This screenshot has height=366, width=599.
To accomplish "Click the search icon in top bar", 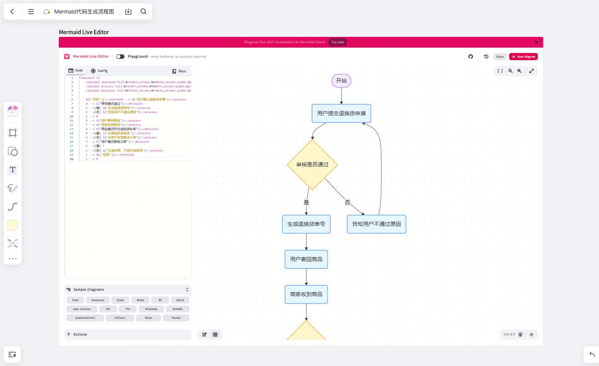I will click(x=143, y=12).
